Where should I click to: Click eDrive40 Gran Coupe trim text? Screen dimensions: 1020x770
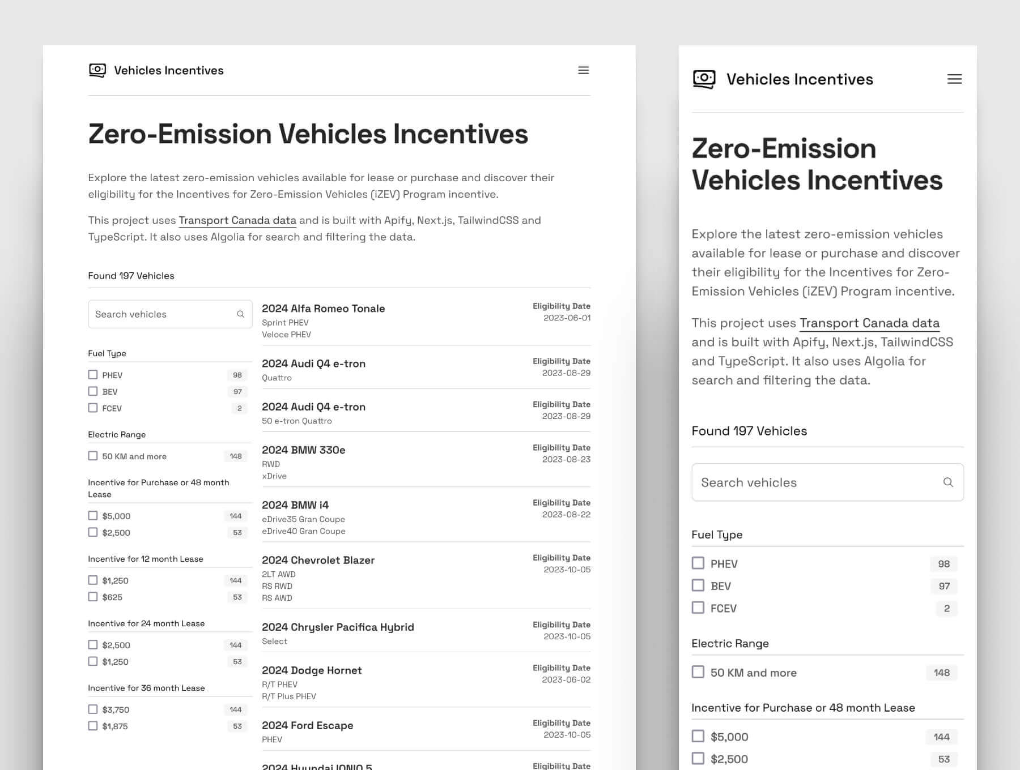tap(303, 531)
